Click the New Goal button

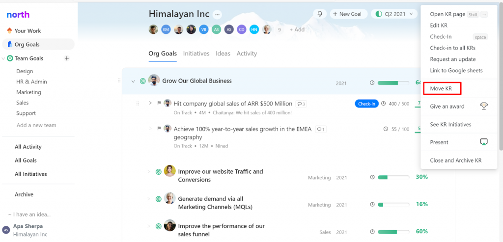pyautogui.click(x=348, y=14)
